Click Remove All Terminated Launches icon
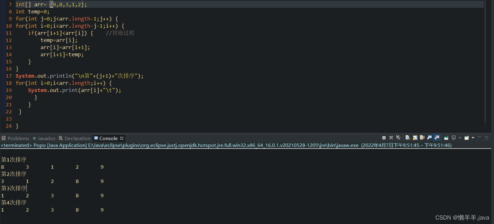 398,138
